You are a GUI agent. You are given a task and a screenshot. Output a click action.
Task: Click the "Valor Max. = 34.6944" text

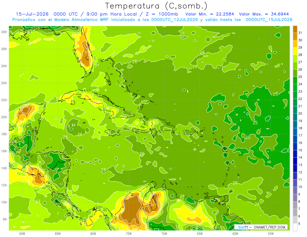[264, 14]
